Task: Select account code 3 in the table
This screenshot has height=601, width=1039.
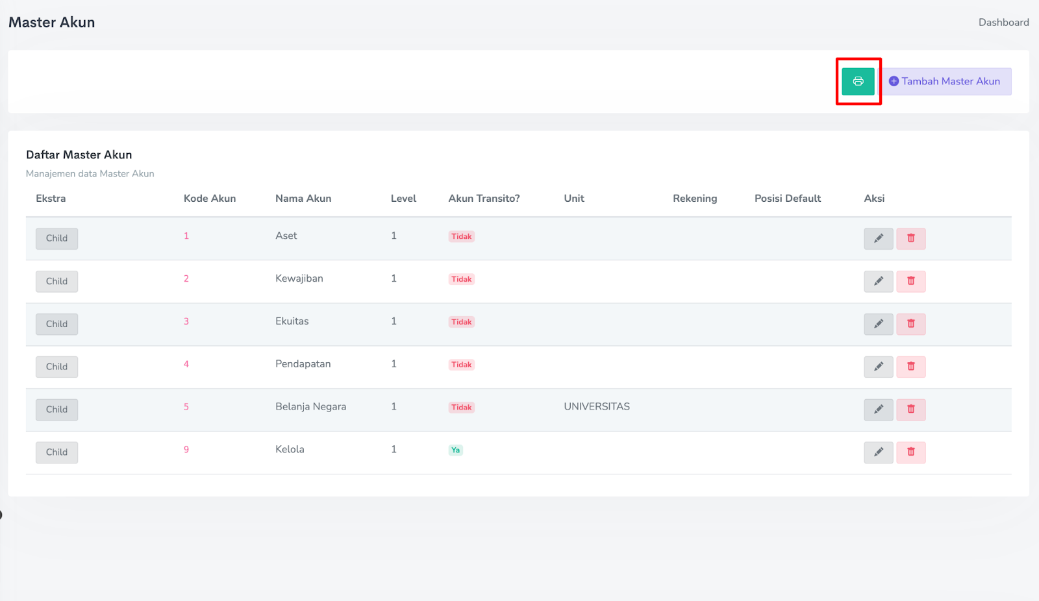Action: pyautogui.click(x=186, y=321)
